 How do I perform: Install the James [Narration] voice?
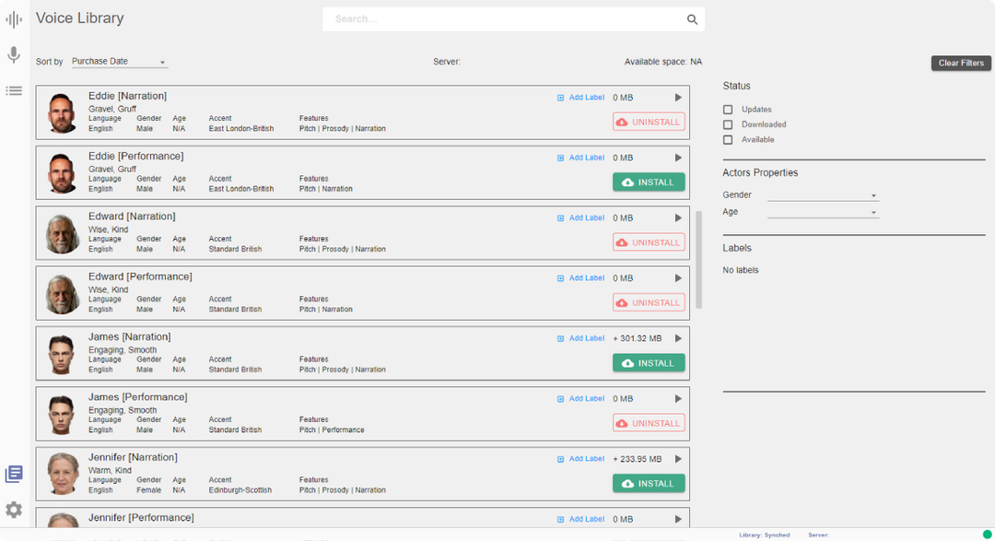649,363
